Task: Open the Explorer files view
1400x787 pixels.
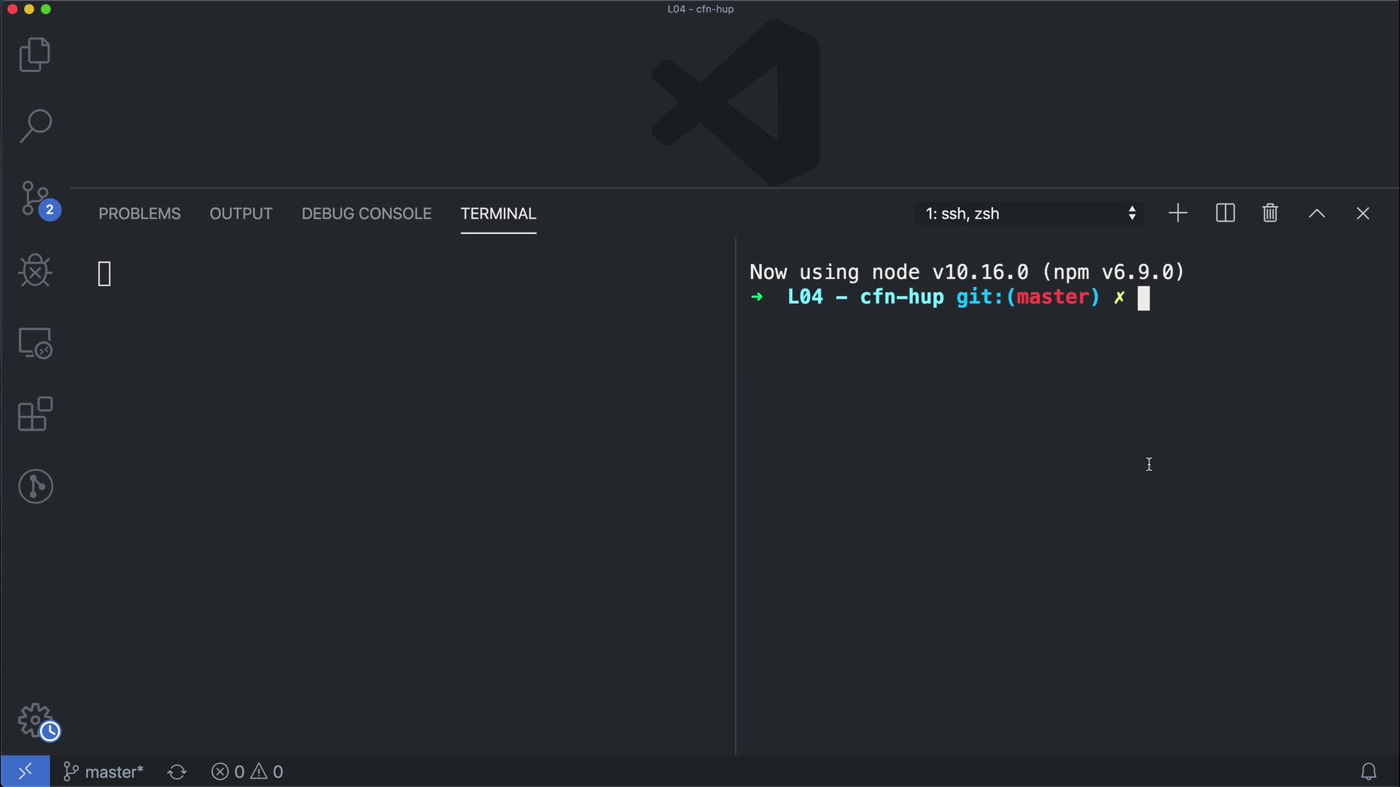Action: click(x=35, y=55)
